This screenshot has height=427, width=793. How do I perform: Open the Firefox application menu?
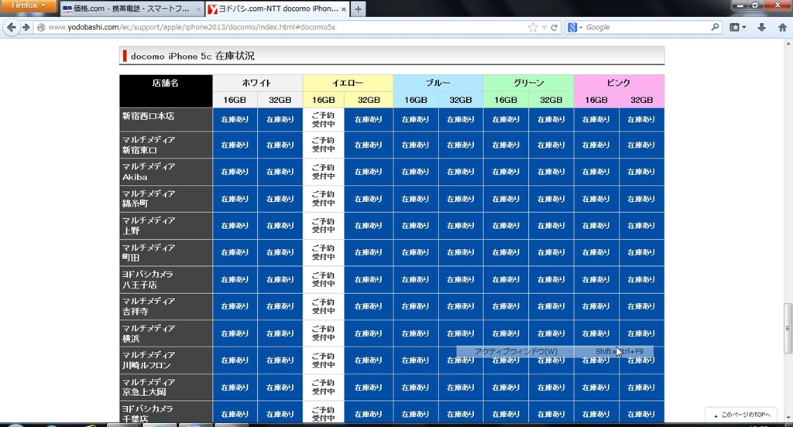click(28, 5)
